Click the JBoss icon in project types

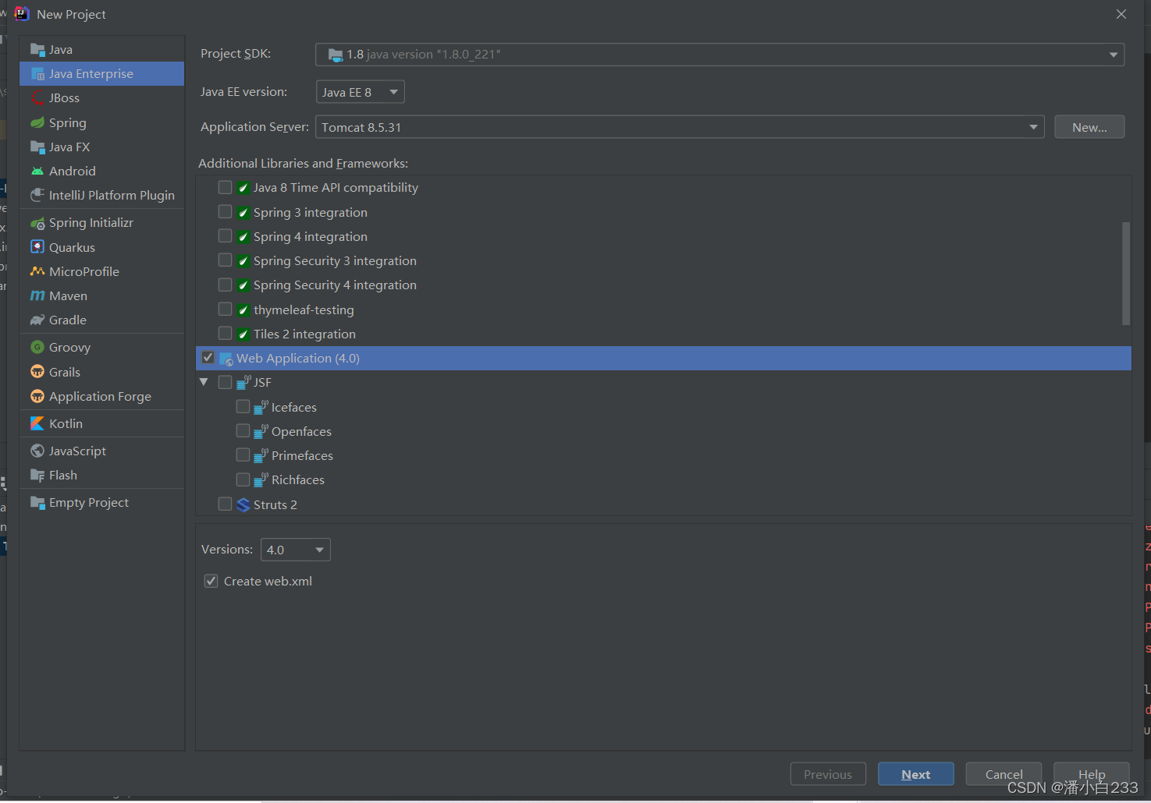(37, 98)
